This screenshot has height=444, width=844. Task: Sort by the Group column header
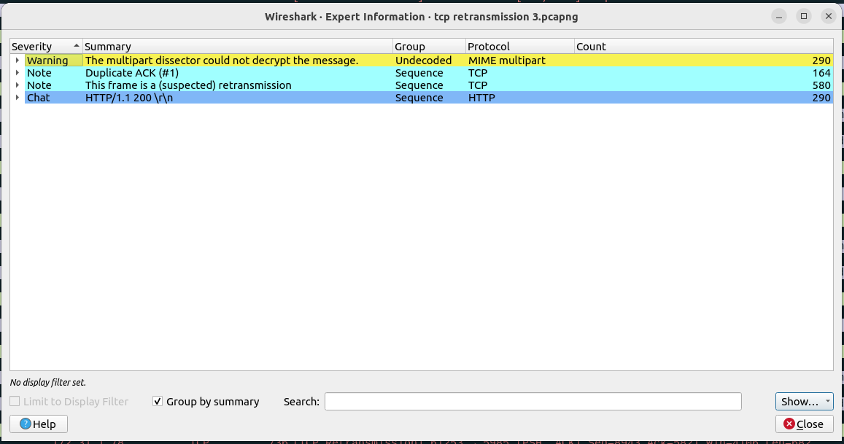coord(429,46)
